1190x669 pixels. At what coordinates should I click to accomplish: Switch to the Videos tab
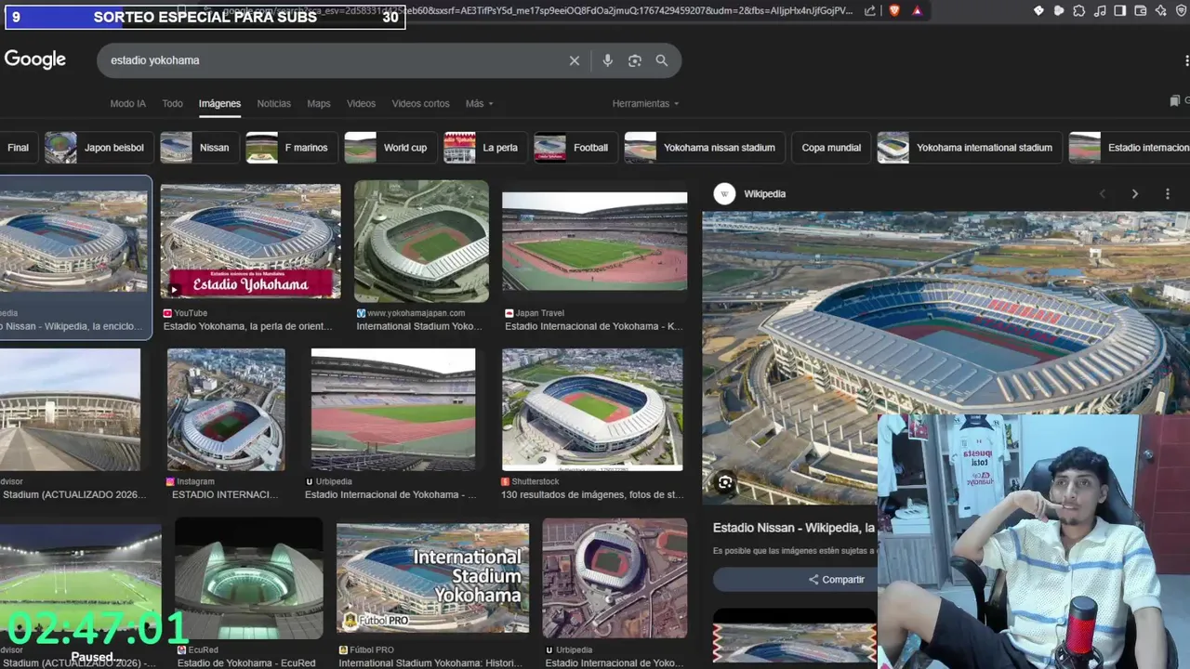pos(361,104)
